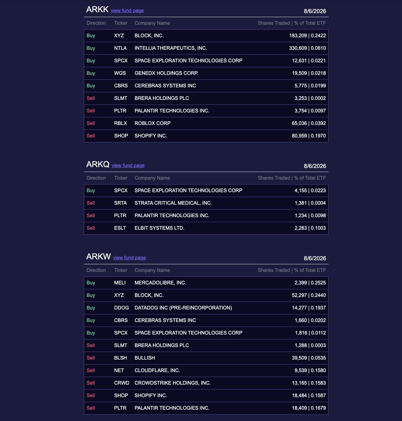Click the NTLA ticker in ARKK table
The width and height of the screenshot is (402, 421).
[x=121, y=48]
